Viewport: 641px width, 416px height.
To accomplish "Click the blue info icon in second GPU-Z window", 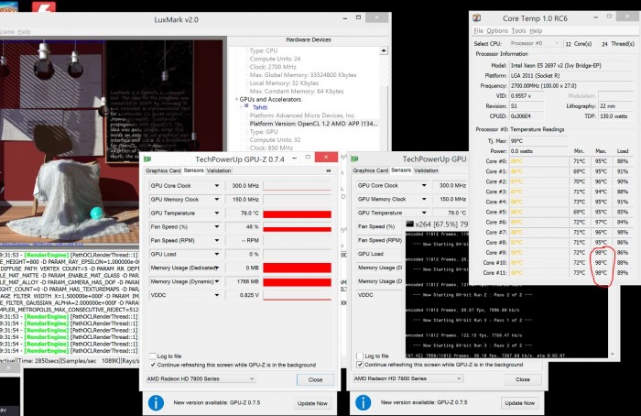I will pyautogui.click(x=363, y=402).
